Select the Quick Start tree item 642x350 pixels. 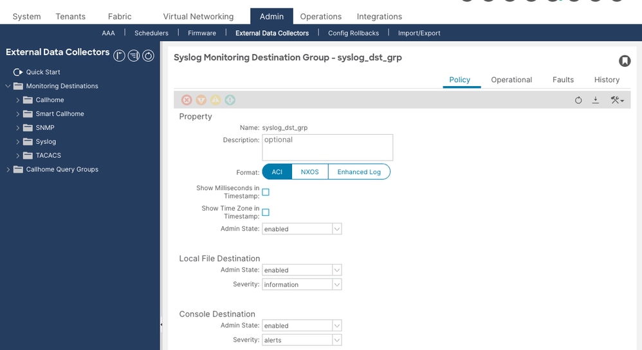coord(43,72)
